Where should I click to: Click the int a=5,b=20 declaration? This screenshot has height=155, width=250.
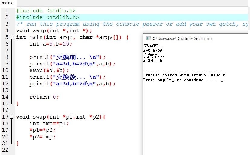(x=51, y=44)
